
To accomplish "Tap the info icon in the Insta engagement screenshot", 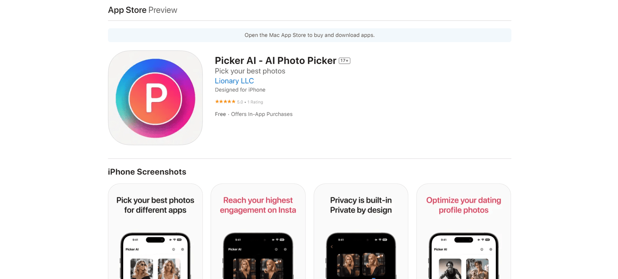I will point(276,249).
